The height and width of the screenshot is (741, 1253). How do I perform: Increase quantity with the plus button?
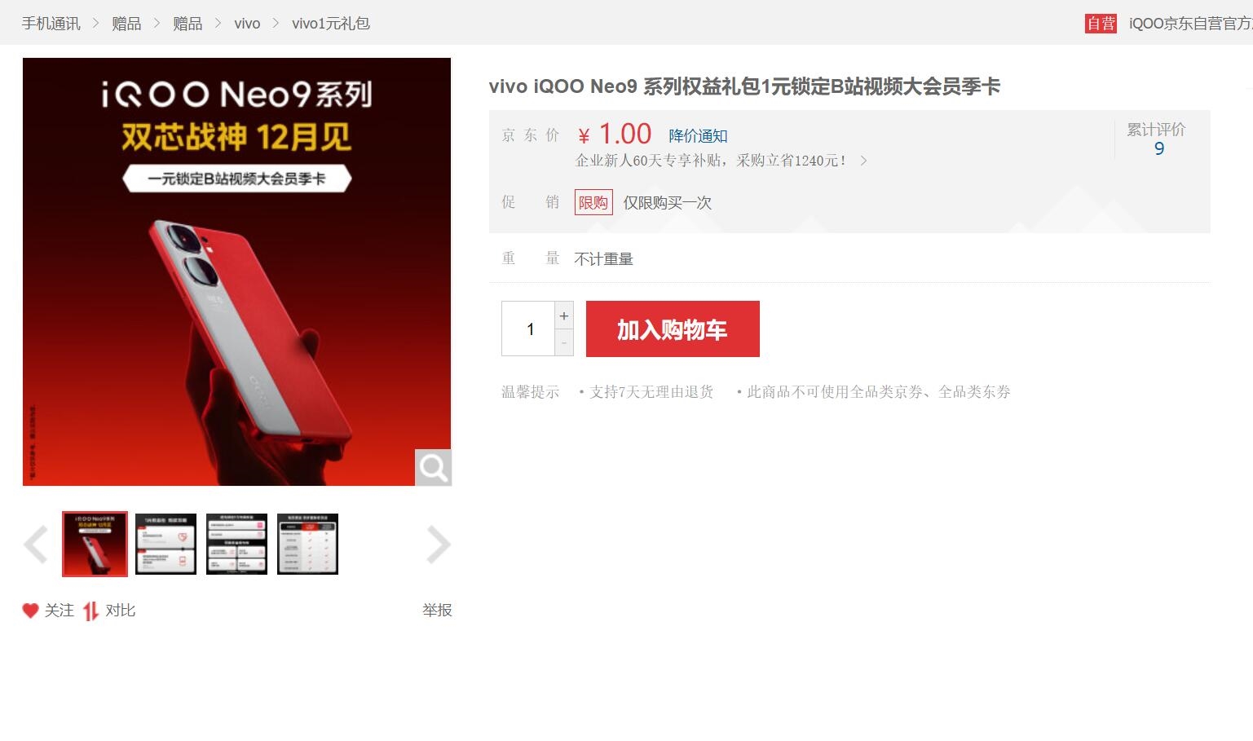pyautogui.click(x=564, y=315)
